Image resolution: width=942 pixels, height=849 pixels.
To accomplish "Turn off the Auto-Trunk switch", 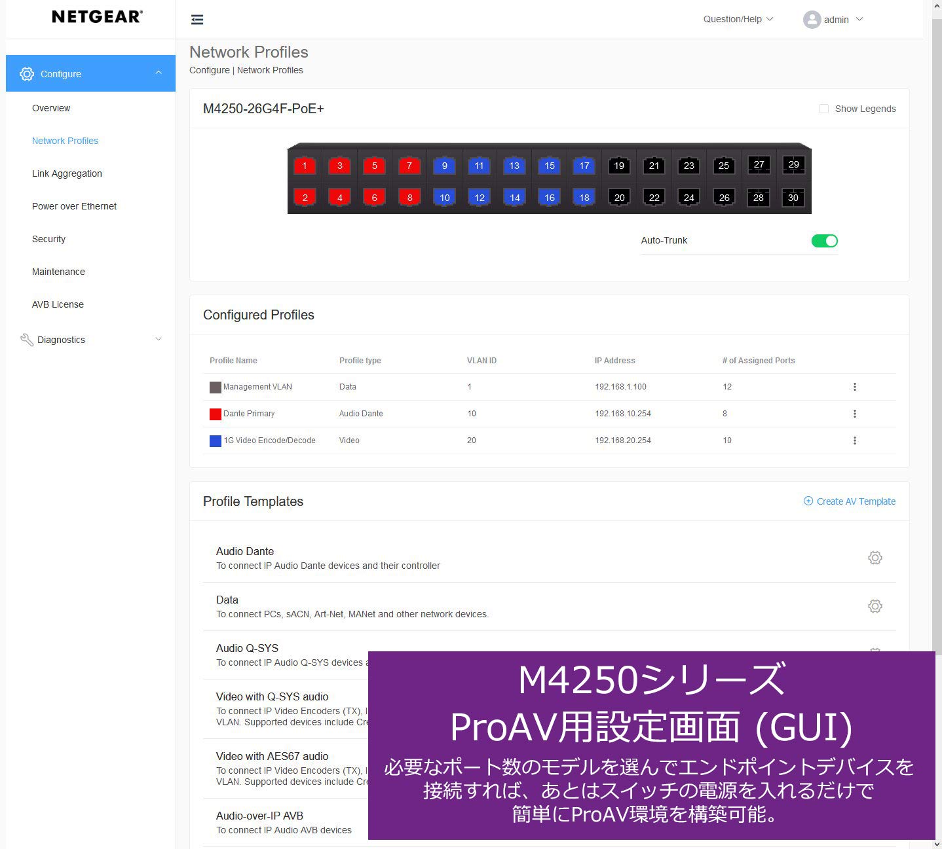I will [x=825, y=241].
